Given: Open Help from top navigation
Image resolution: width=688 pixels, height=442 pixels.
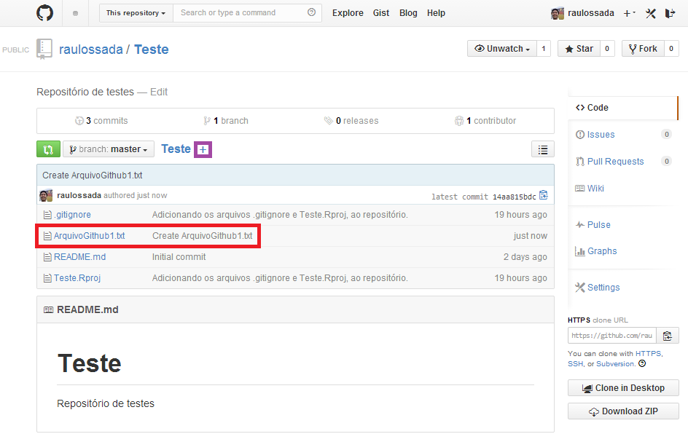Looking at the screenshot, I should pyautogui.click(x=436, y=13).
